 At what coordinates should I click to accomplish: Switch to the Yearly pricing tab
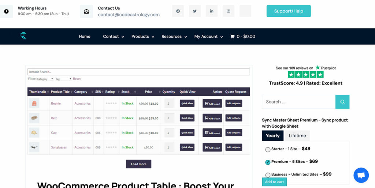point(272,136)
